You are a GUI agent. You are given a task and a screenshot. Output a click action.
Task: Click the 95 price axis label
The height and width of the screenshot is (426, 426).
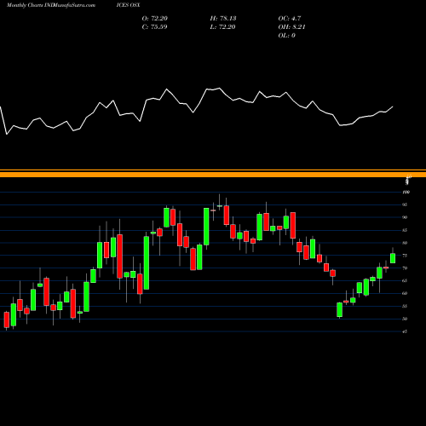tap(405, 204)
